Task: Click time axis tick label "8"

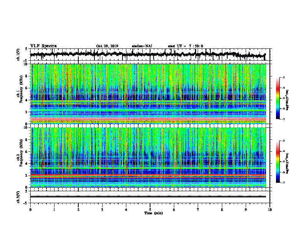Action: tap(222, 210)
